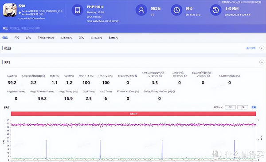The width and height of the screenshot is (266, 162).
Task: Open info icon next to Delta(FTime)
Action: click(x=174, y=91)
